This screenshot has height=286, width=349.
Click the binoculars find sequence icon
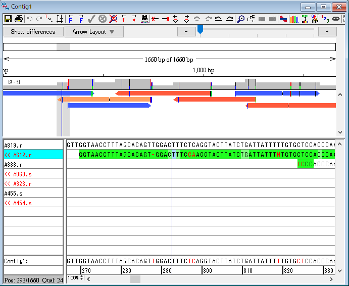(144, 19)
